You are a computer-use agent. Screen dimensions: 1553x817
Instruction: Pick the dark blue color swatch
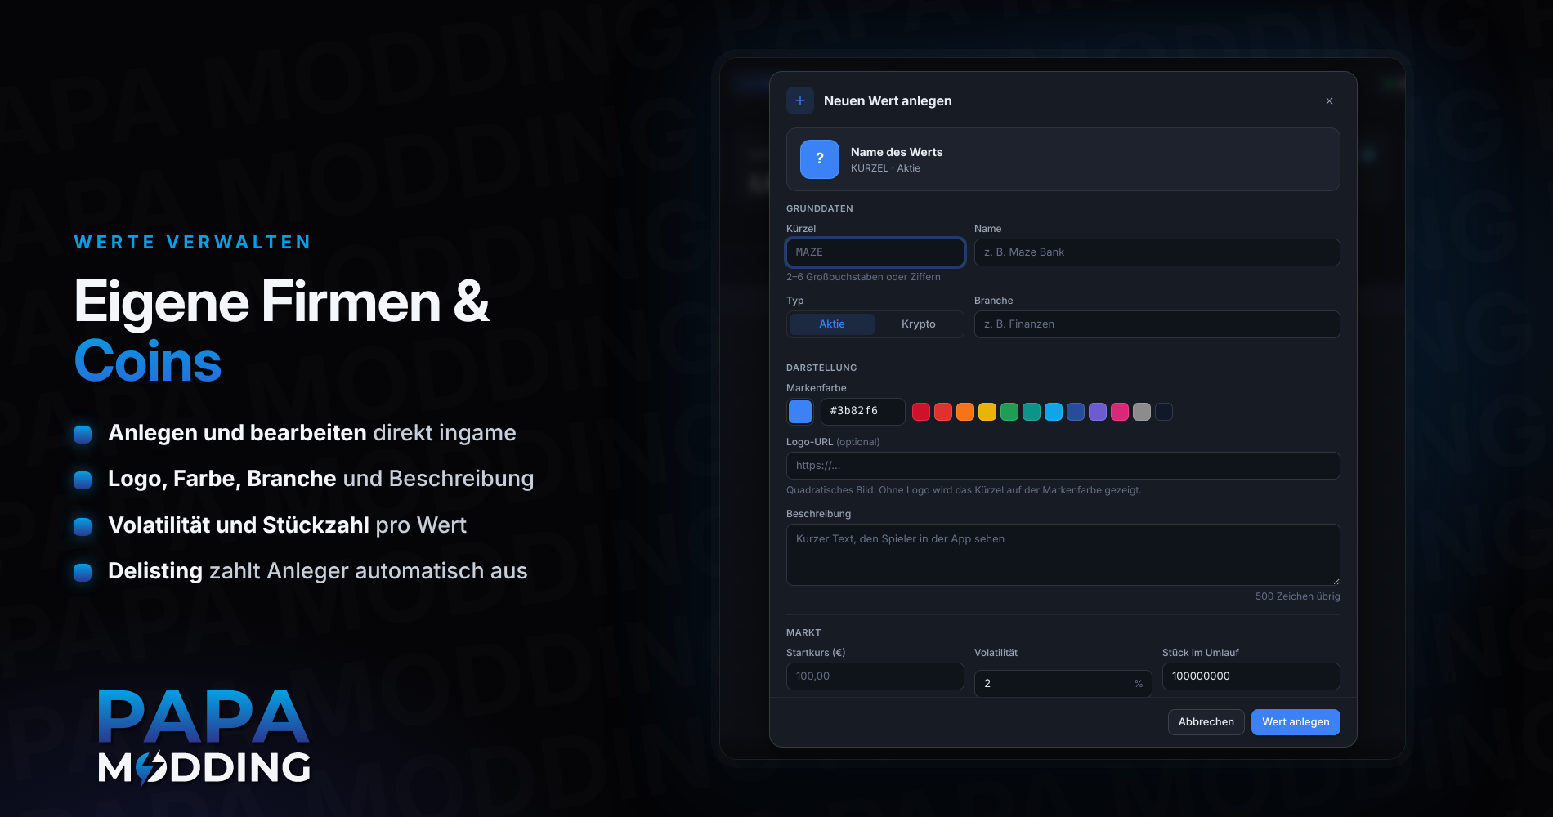(x=1076, y=412)
